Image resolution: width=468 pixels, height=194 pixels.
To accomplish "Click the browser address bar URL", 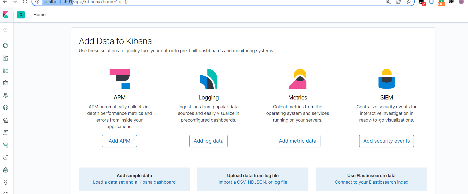I will pyautogui.click(x=85, y=2).
